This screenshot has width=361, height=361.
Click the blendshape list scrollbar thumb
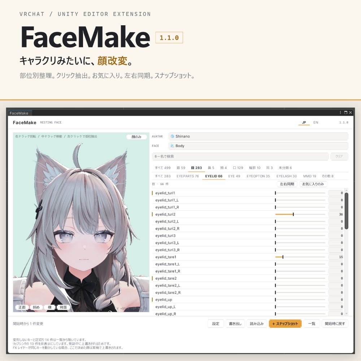346,211
